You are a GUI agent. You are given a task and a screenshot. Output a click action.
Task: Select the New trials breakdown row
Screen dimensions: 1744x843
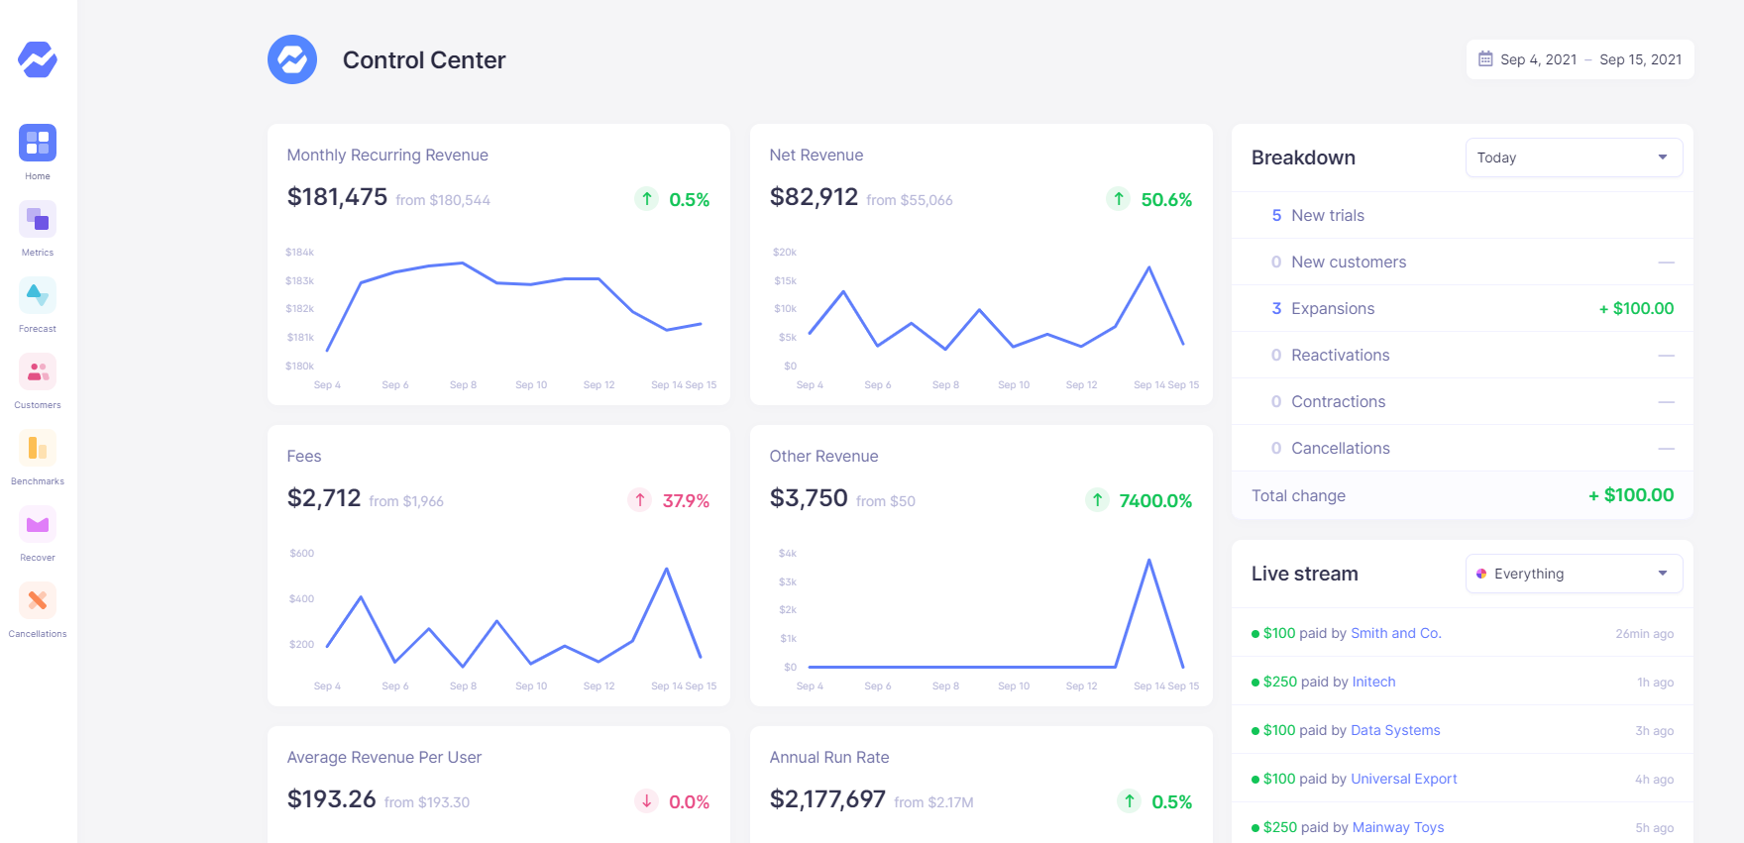coord(1462,215)
